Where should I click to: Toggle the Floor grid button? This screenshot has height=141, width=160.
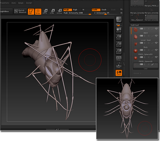click(119, 65)
